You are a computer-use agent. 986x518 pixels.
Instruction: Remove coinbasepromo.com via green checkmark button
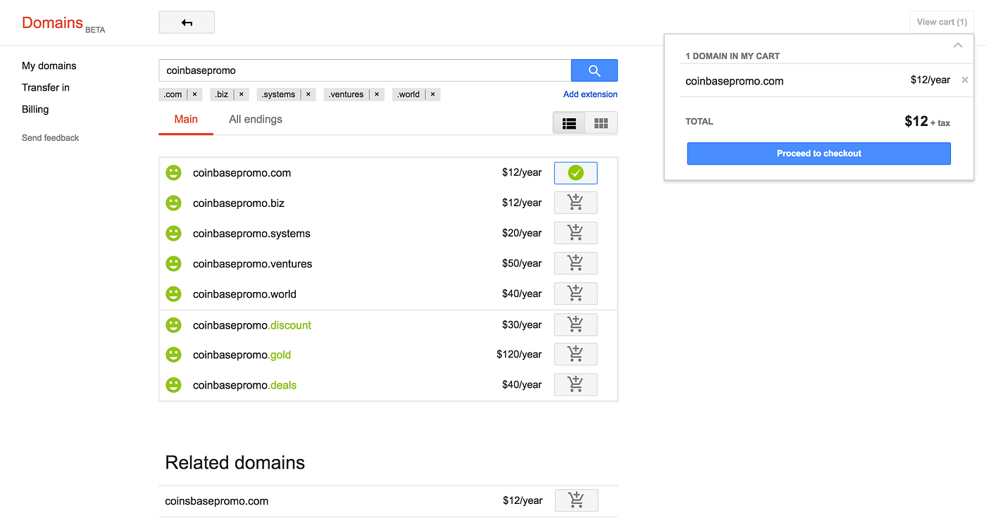tap(575, 173)
